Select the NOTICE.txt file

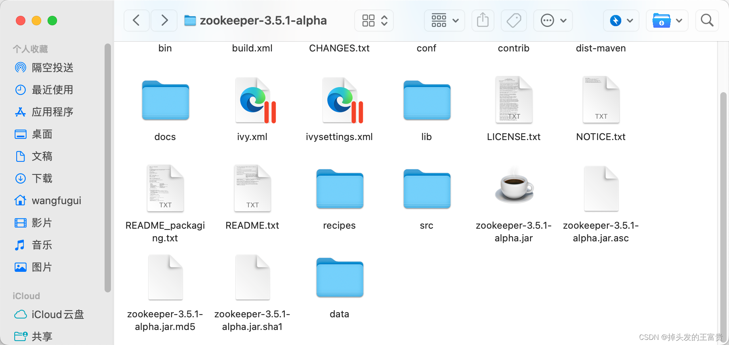[x=601, y=100]
